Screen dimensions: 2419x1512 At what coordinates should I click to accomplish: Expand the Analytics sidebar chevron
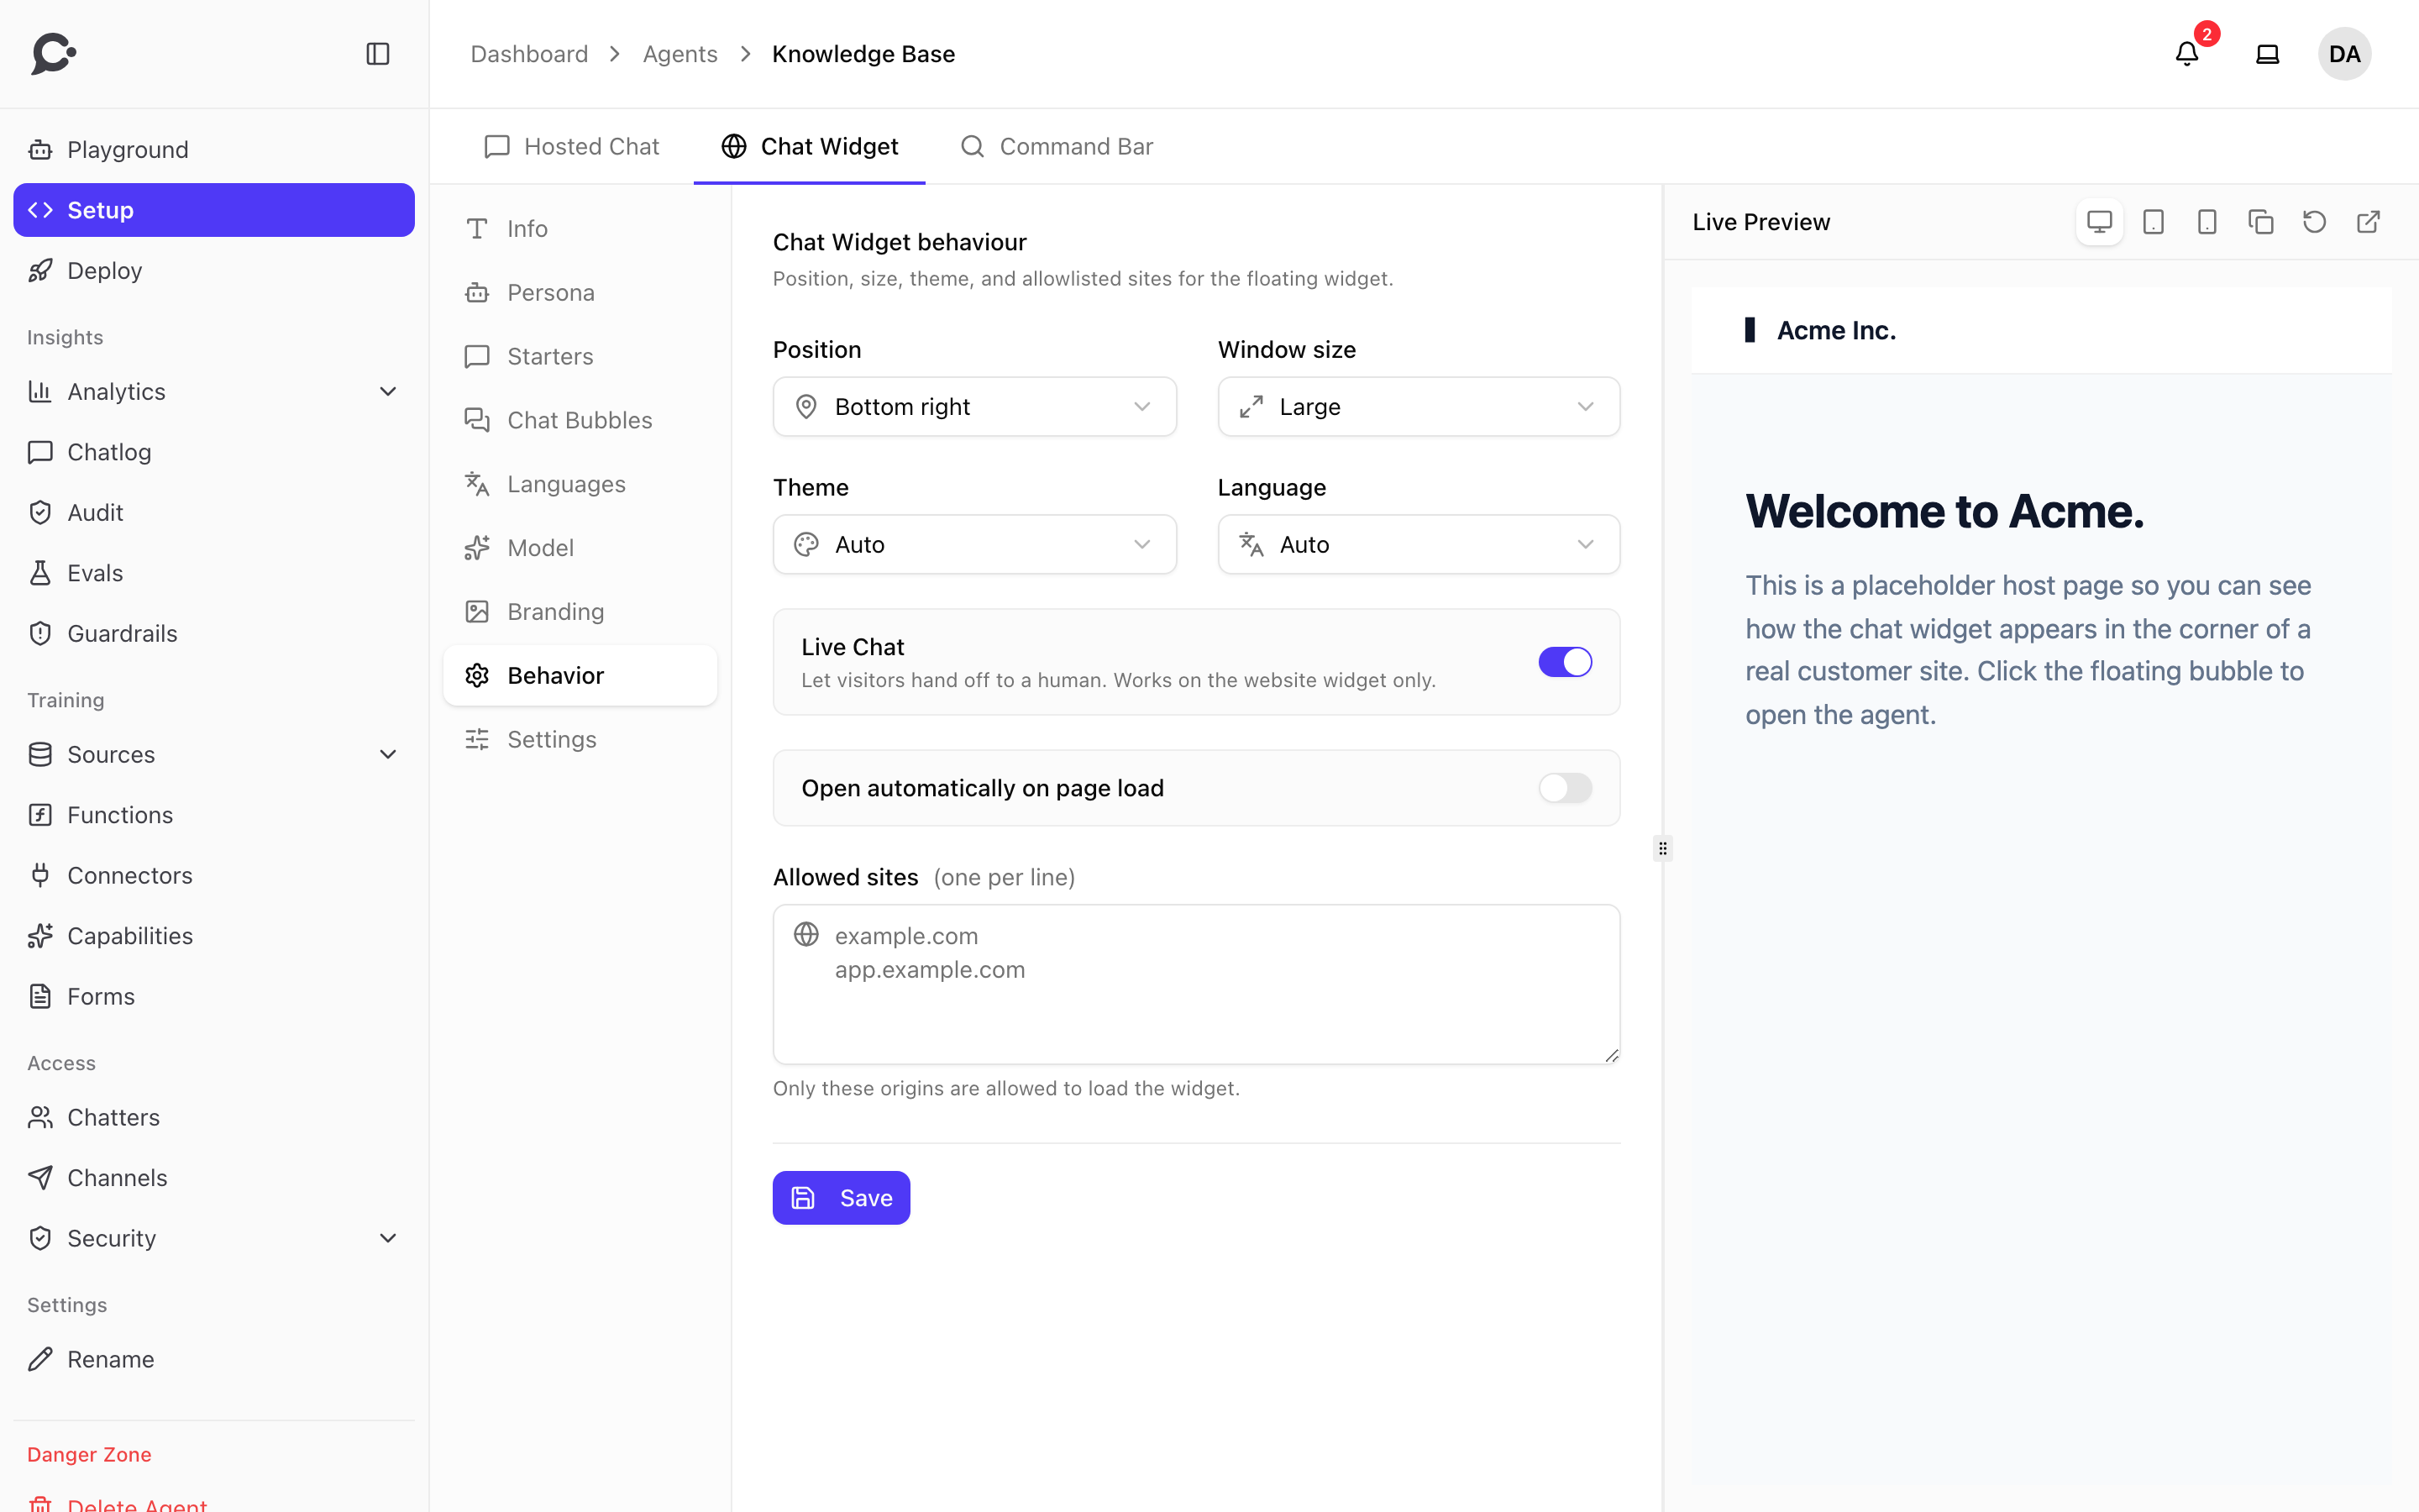click(388, 392)
